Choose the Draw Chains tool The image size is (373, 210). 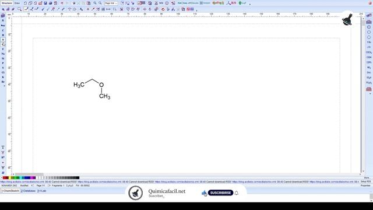click(x=36, y=9)
